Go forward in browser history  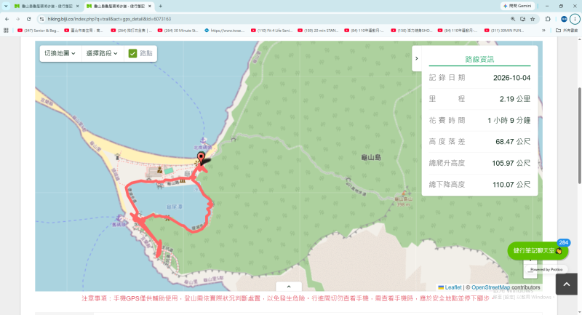(17, 19)
